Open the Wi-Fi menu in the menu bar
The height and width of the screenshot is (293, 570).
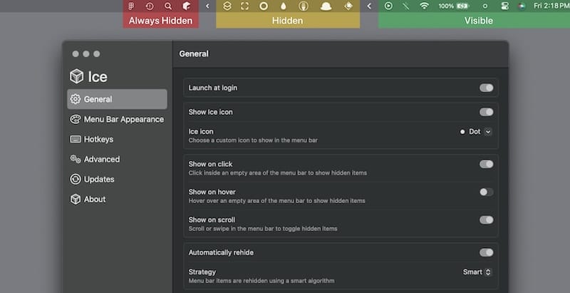(424, 6)
